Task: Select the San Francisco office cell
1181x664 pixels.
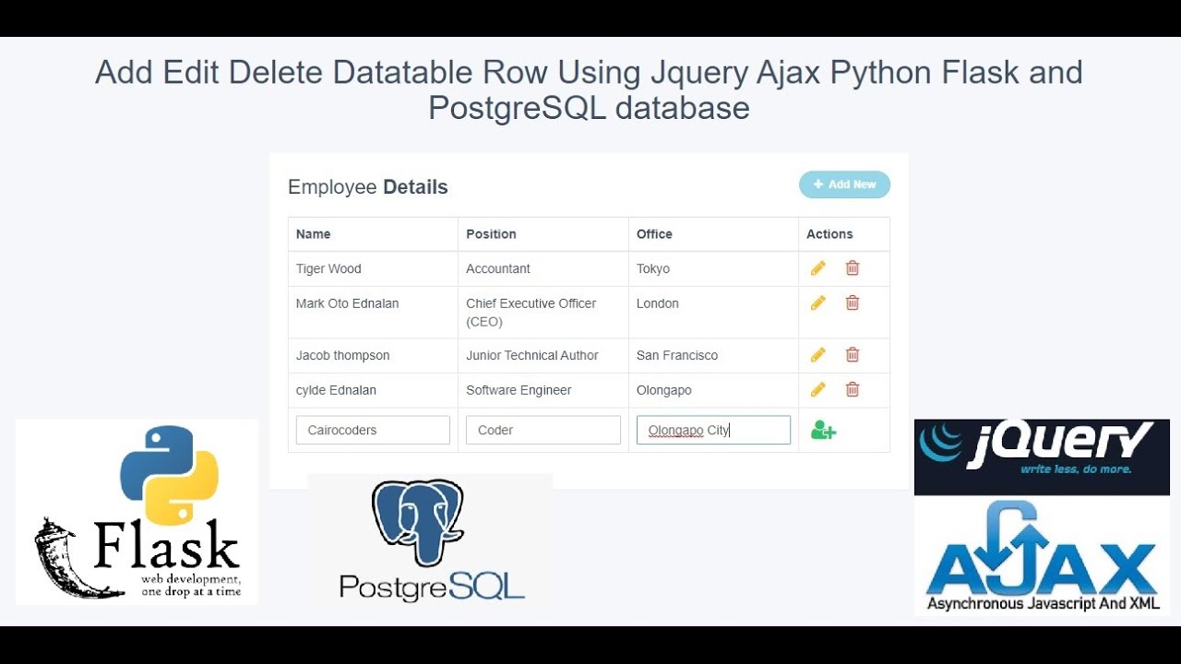Action: (x=713, y=355)
